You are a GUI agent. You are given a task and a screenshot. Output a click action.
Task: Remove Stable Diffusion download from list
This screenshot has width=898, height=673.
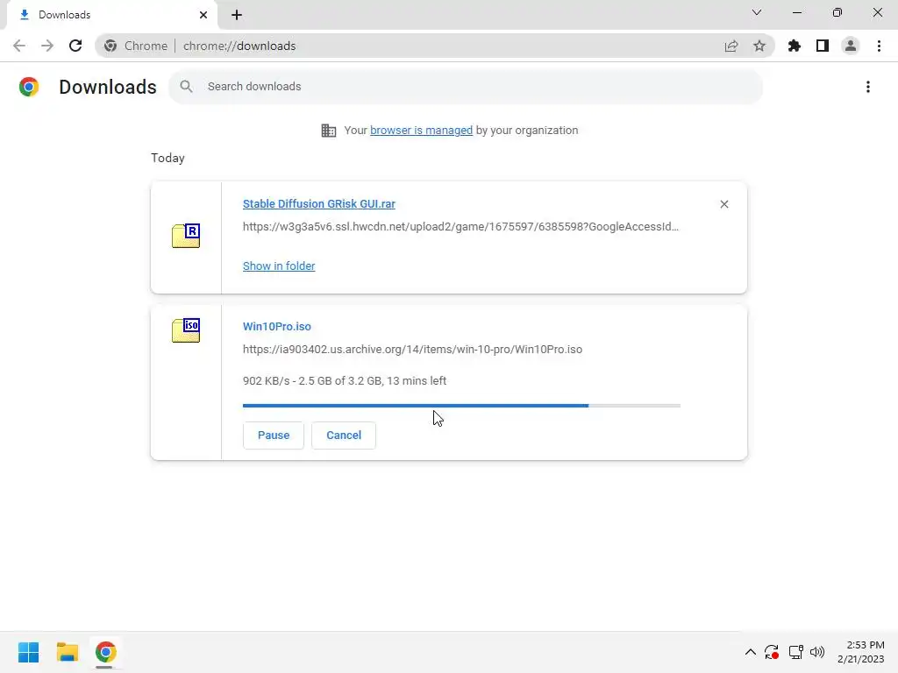point(724,204)
